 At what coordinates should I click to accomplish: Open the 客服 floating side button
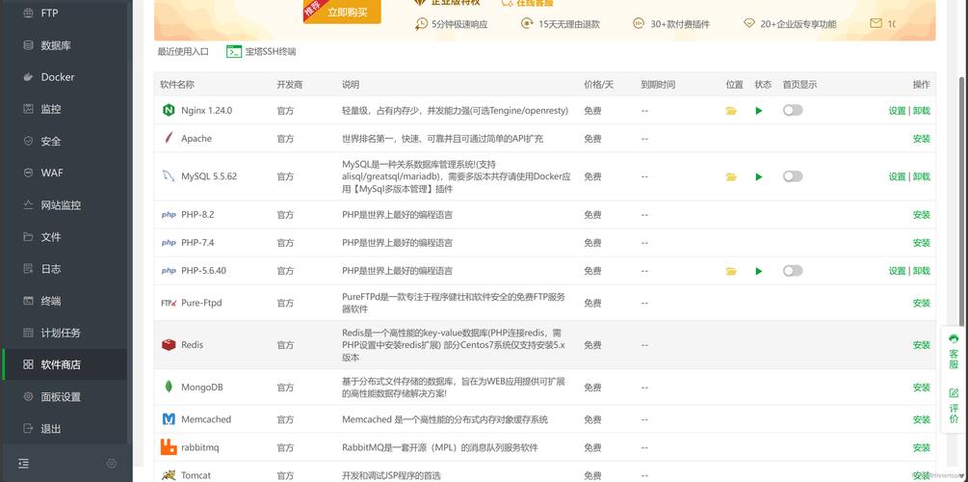point(954,352)
